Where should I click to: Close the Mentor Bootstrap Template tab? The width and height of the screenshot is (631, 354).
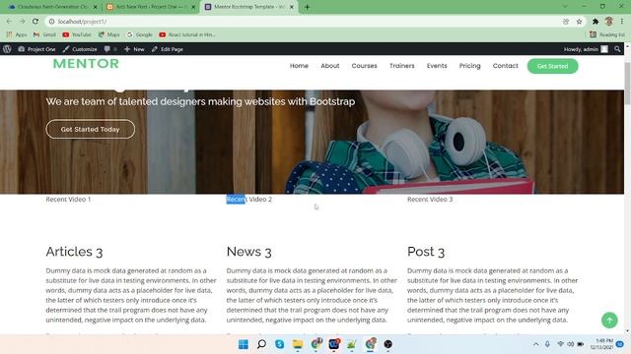pyautogui.click(x=292, y=7)
